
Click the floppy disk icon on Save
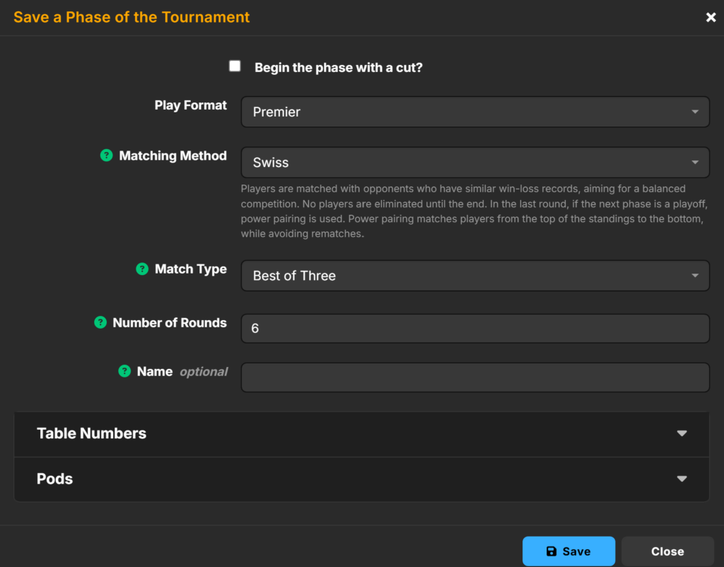pos(551,551)
